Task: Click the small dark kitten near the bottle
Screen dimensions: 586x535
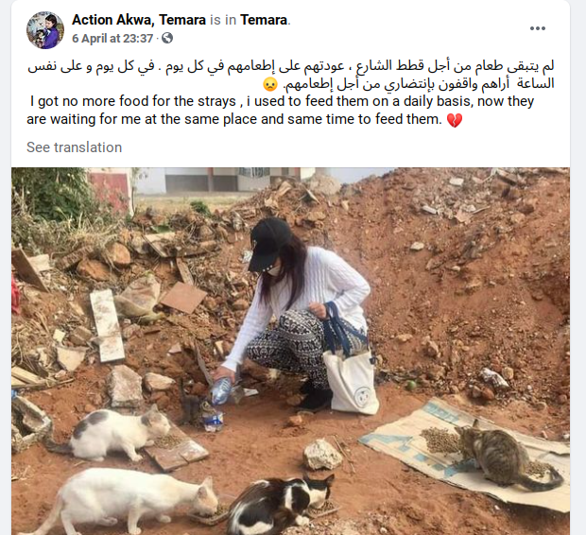Action: tap(189, 404)
